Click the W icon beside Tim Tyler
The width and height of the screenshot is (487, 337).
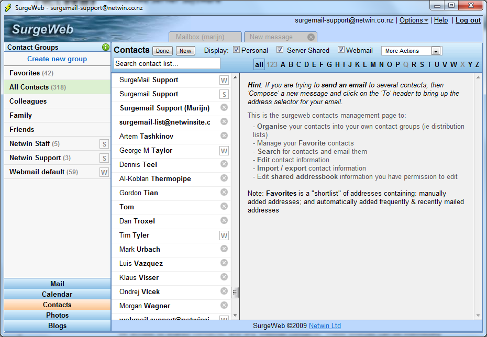pyautogui.click(x=224, y=235)
